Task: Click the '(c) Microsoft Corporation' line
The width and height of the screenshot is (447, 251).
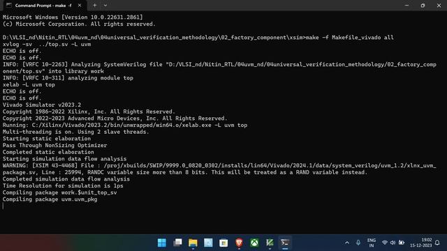Action: click(x=79, y=24)
